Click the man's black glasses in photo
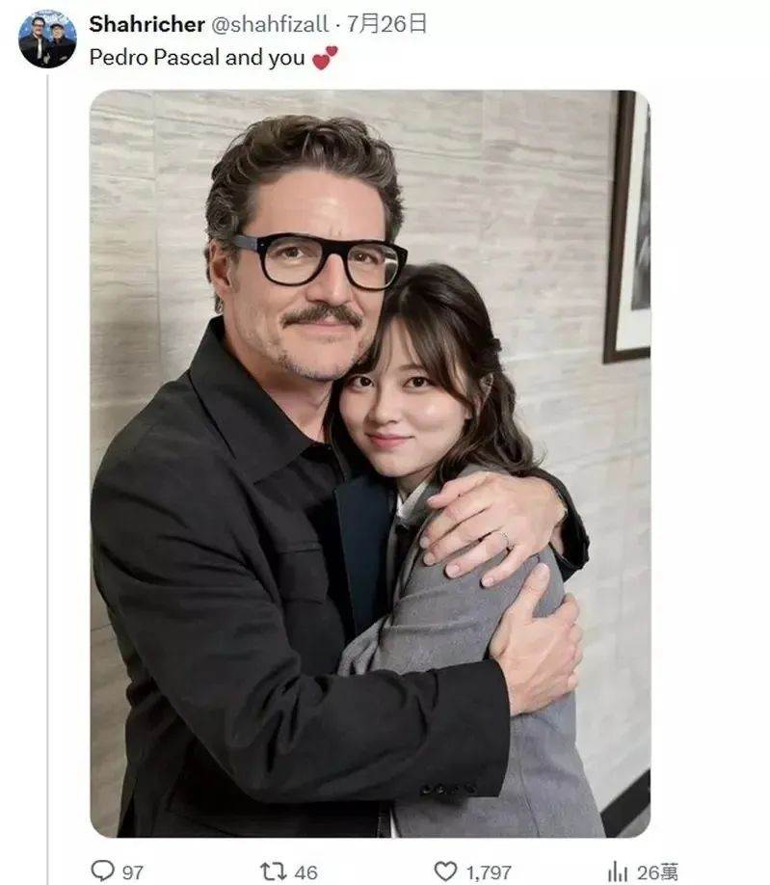770x885 pixels. tap(320, 262)
